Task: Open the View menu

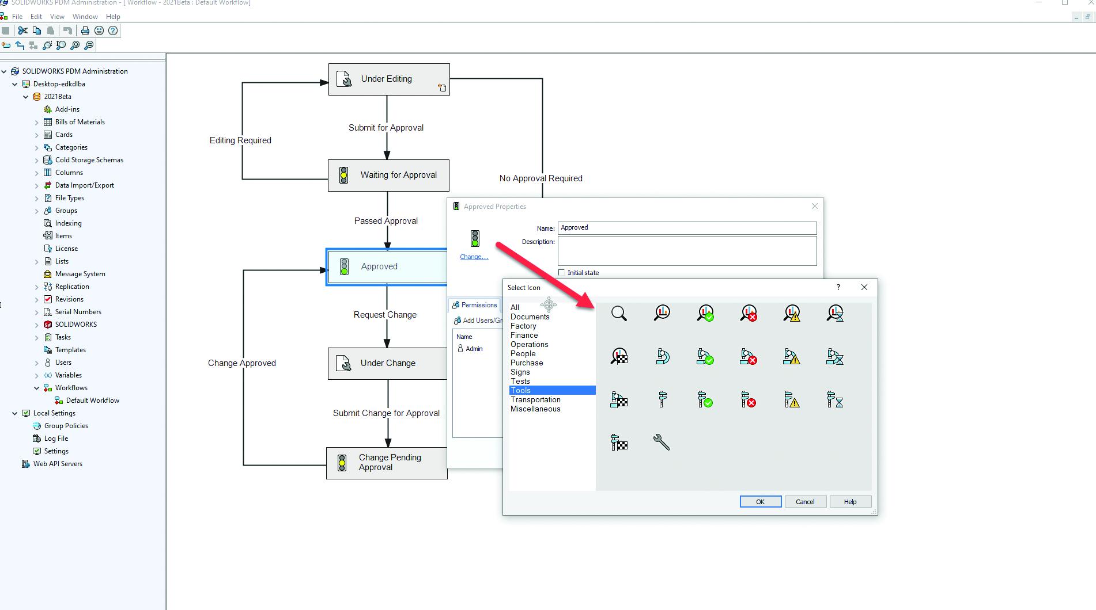Action: [x=57, y=17]
